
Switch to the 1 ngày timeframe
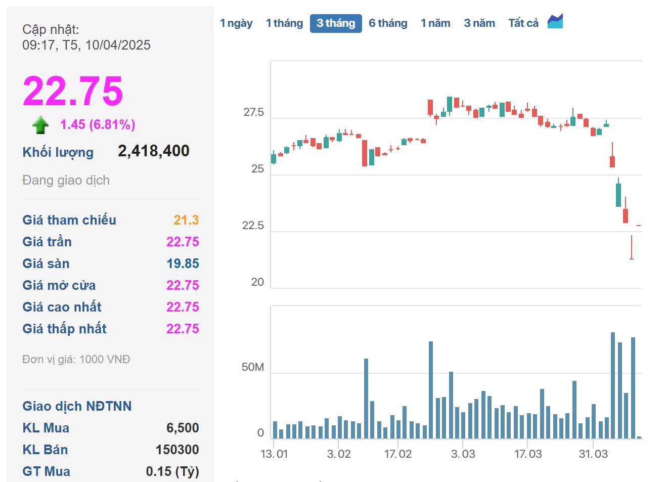[x=236, y=23]
